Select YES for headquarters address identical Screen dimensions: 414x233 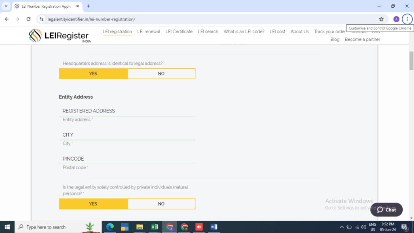pos(93,74)
